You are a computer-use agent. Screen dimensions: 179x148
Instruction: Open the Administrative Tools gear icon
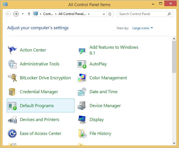click(12, 64)
